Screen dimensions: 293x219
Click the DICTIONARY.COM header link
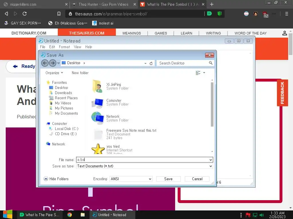pos(29,33)
